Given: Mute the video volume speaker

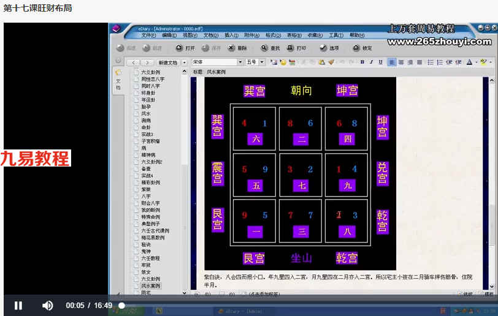Looking at the screenshot, I should coord(48,306).
